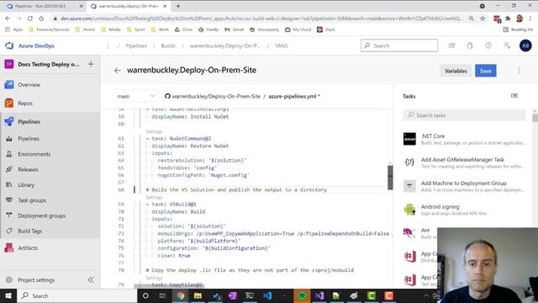Select the Android signing task
The height and width of the screenshot is (303, 538).
click(464, 210)
